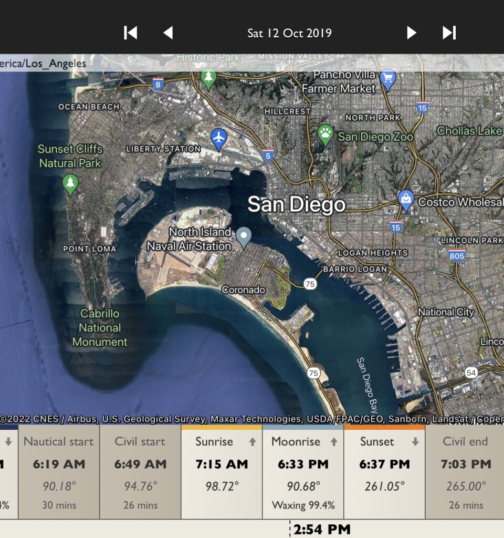Tap the Lincoln Park label

(x=472, y=241)
